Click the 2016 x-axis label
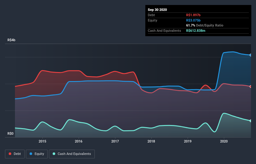The image size is (256, 164). coord(79,141)
